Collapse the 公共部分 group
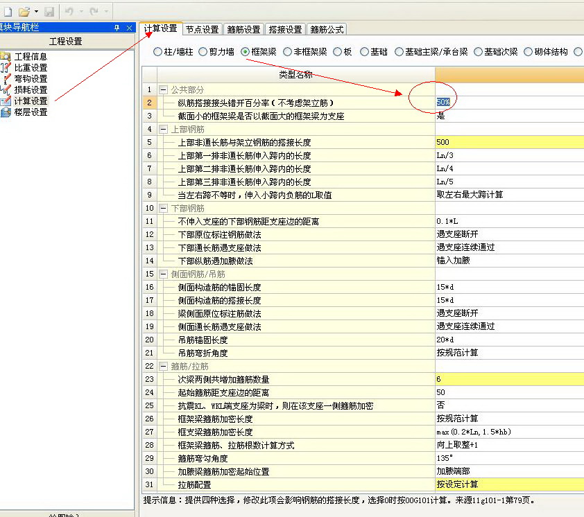This screenshot has height=517, width=584. [163, 89]
